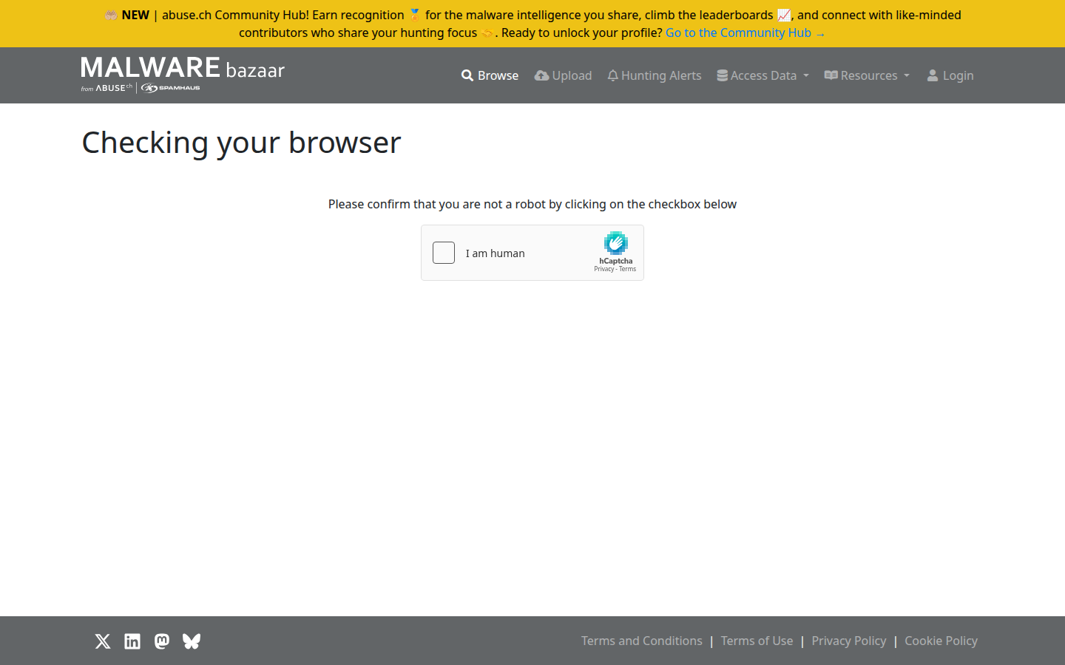Viewport: 1065px width, 665px height.
Task: Open the Upload page
Action: pos(564,75)
